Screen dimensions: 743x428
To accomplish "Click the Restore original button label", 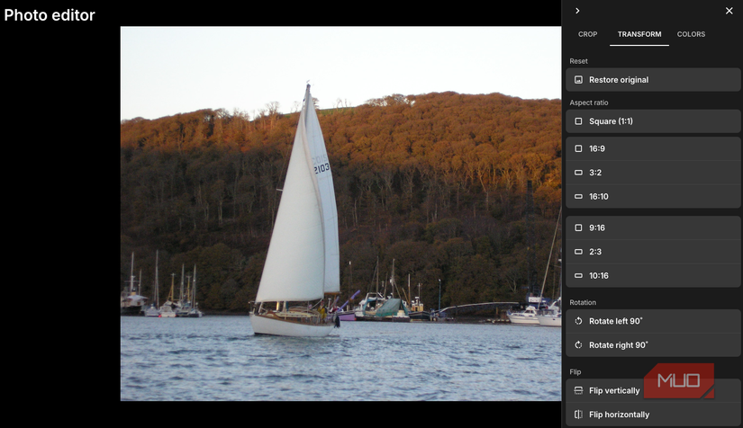I will point(619,80).
